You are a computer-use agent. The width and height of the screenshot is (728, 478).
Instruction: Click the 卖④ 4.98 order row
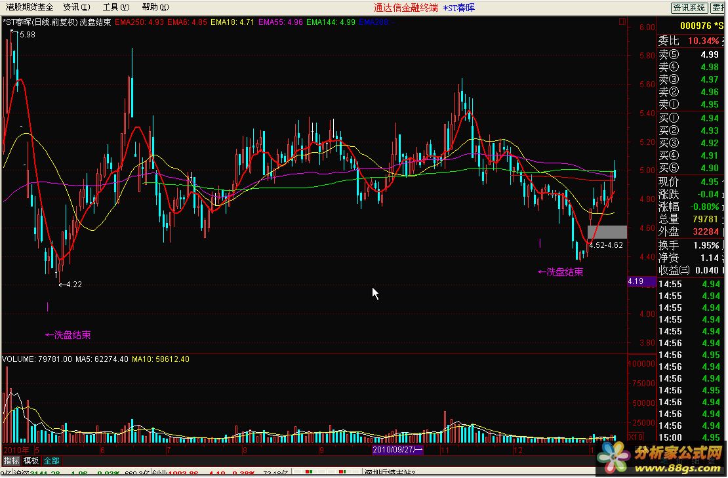691,67
